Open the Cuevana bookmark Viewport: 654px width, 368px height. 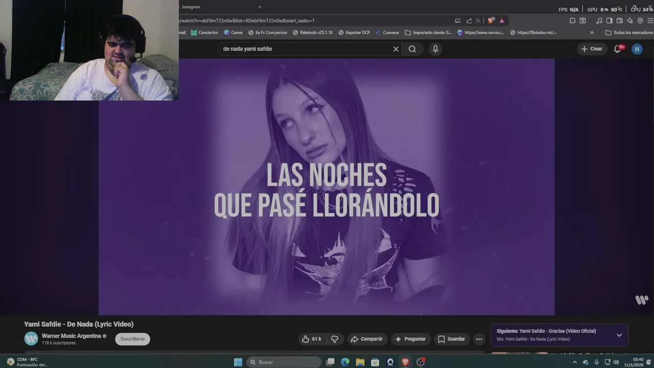pyautogui.click(x=387, y=32)
